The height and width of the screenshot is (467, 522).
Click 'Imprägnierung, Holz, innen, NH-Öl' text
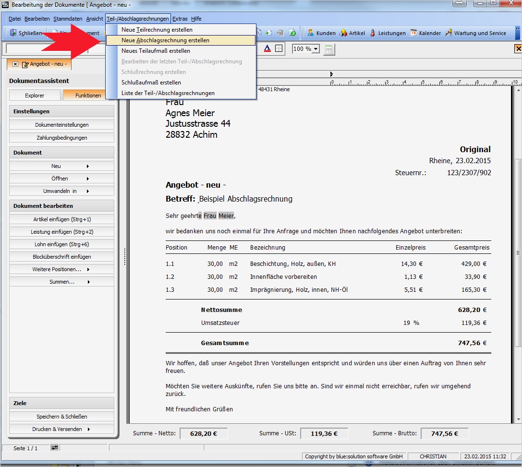click(x=299, y=290)
